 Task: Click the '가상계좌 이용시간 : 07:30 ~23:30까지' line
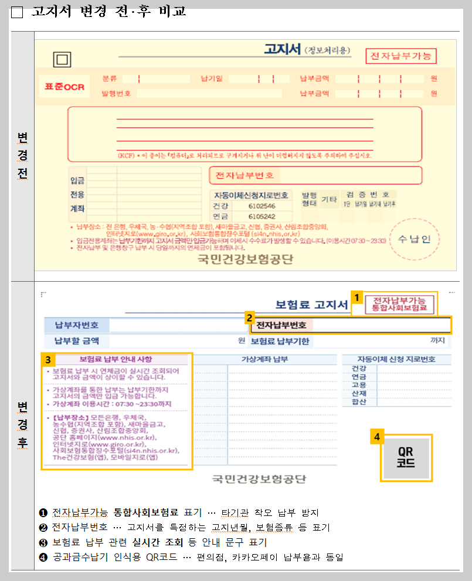(112, 404)
